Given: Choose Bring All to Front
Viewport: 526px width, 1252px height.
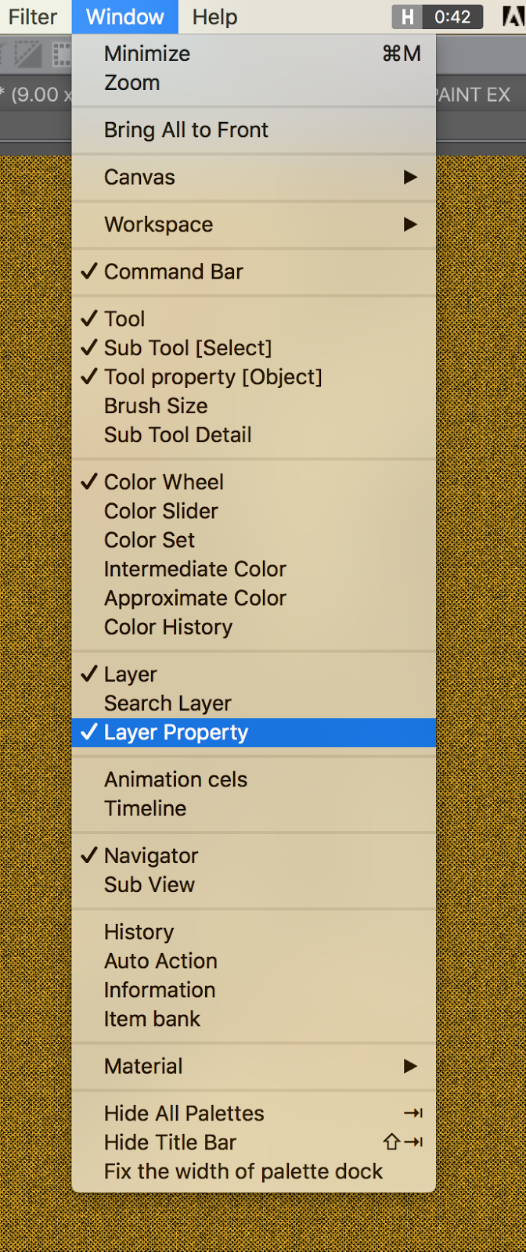Looking at the screenshot, I should [186, 130].
